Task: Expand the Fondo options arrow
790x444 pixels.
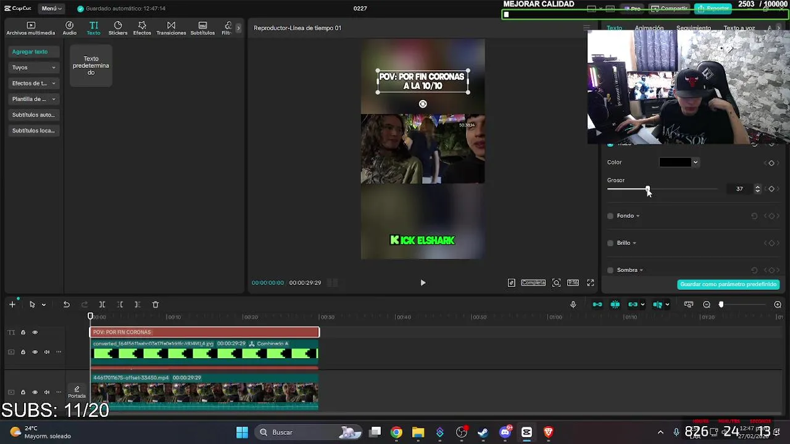Action: [x=638, y=216]
